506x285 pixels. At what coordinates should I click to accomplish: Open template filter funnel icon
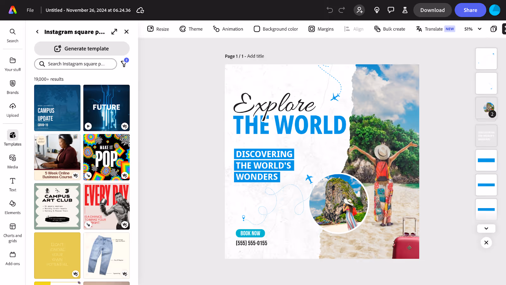[x=124, y=63]
